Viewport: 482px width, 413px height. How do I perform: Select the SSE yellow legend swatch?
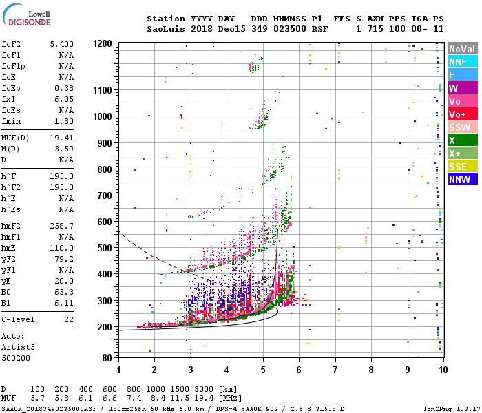pos(463,167)
